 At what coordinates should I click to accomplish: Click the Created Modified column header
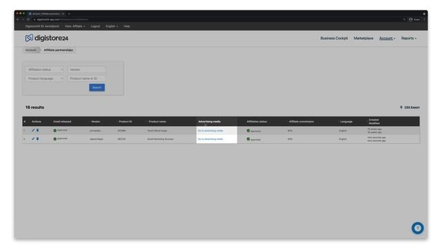pos(374,121)
